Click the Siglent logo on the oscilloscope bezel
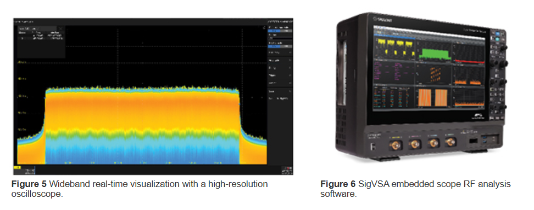The width and height of the screenshot is (534, 210). (382, 20)
